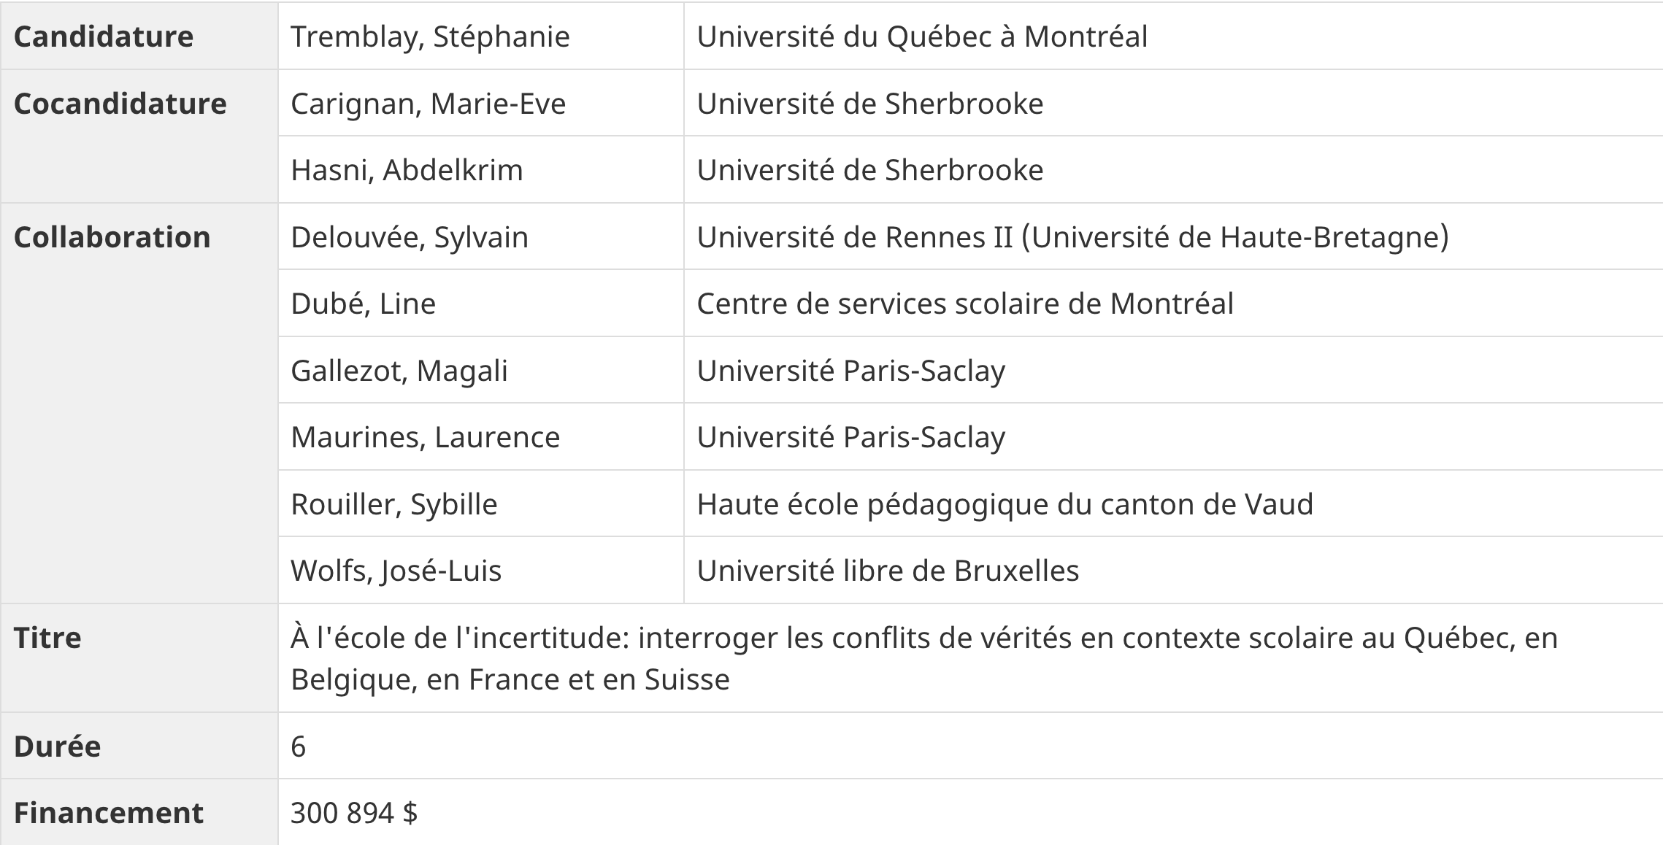Viewport: 1663px width, 845px height.
Task: Click Rouiller, Sybille name cell
Action: coord(393,504)
